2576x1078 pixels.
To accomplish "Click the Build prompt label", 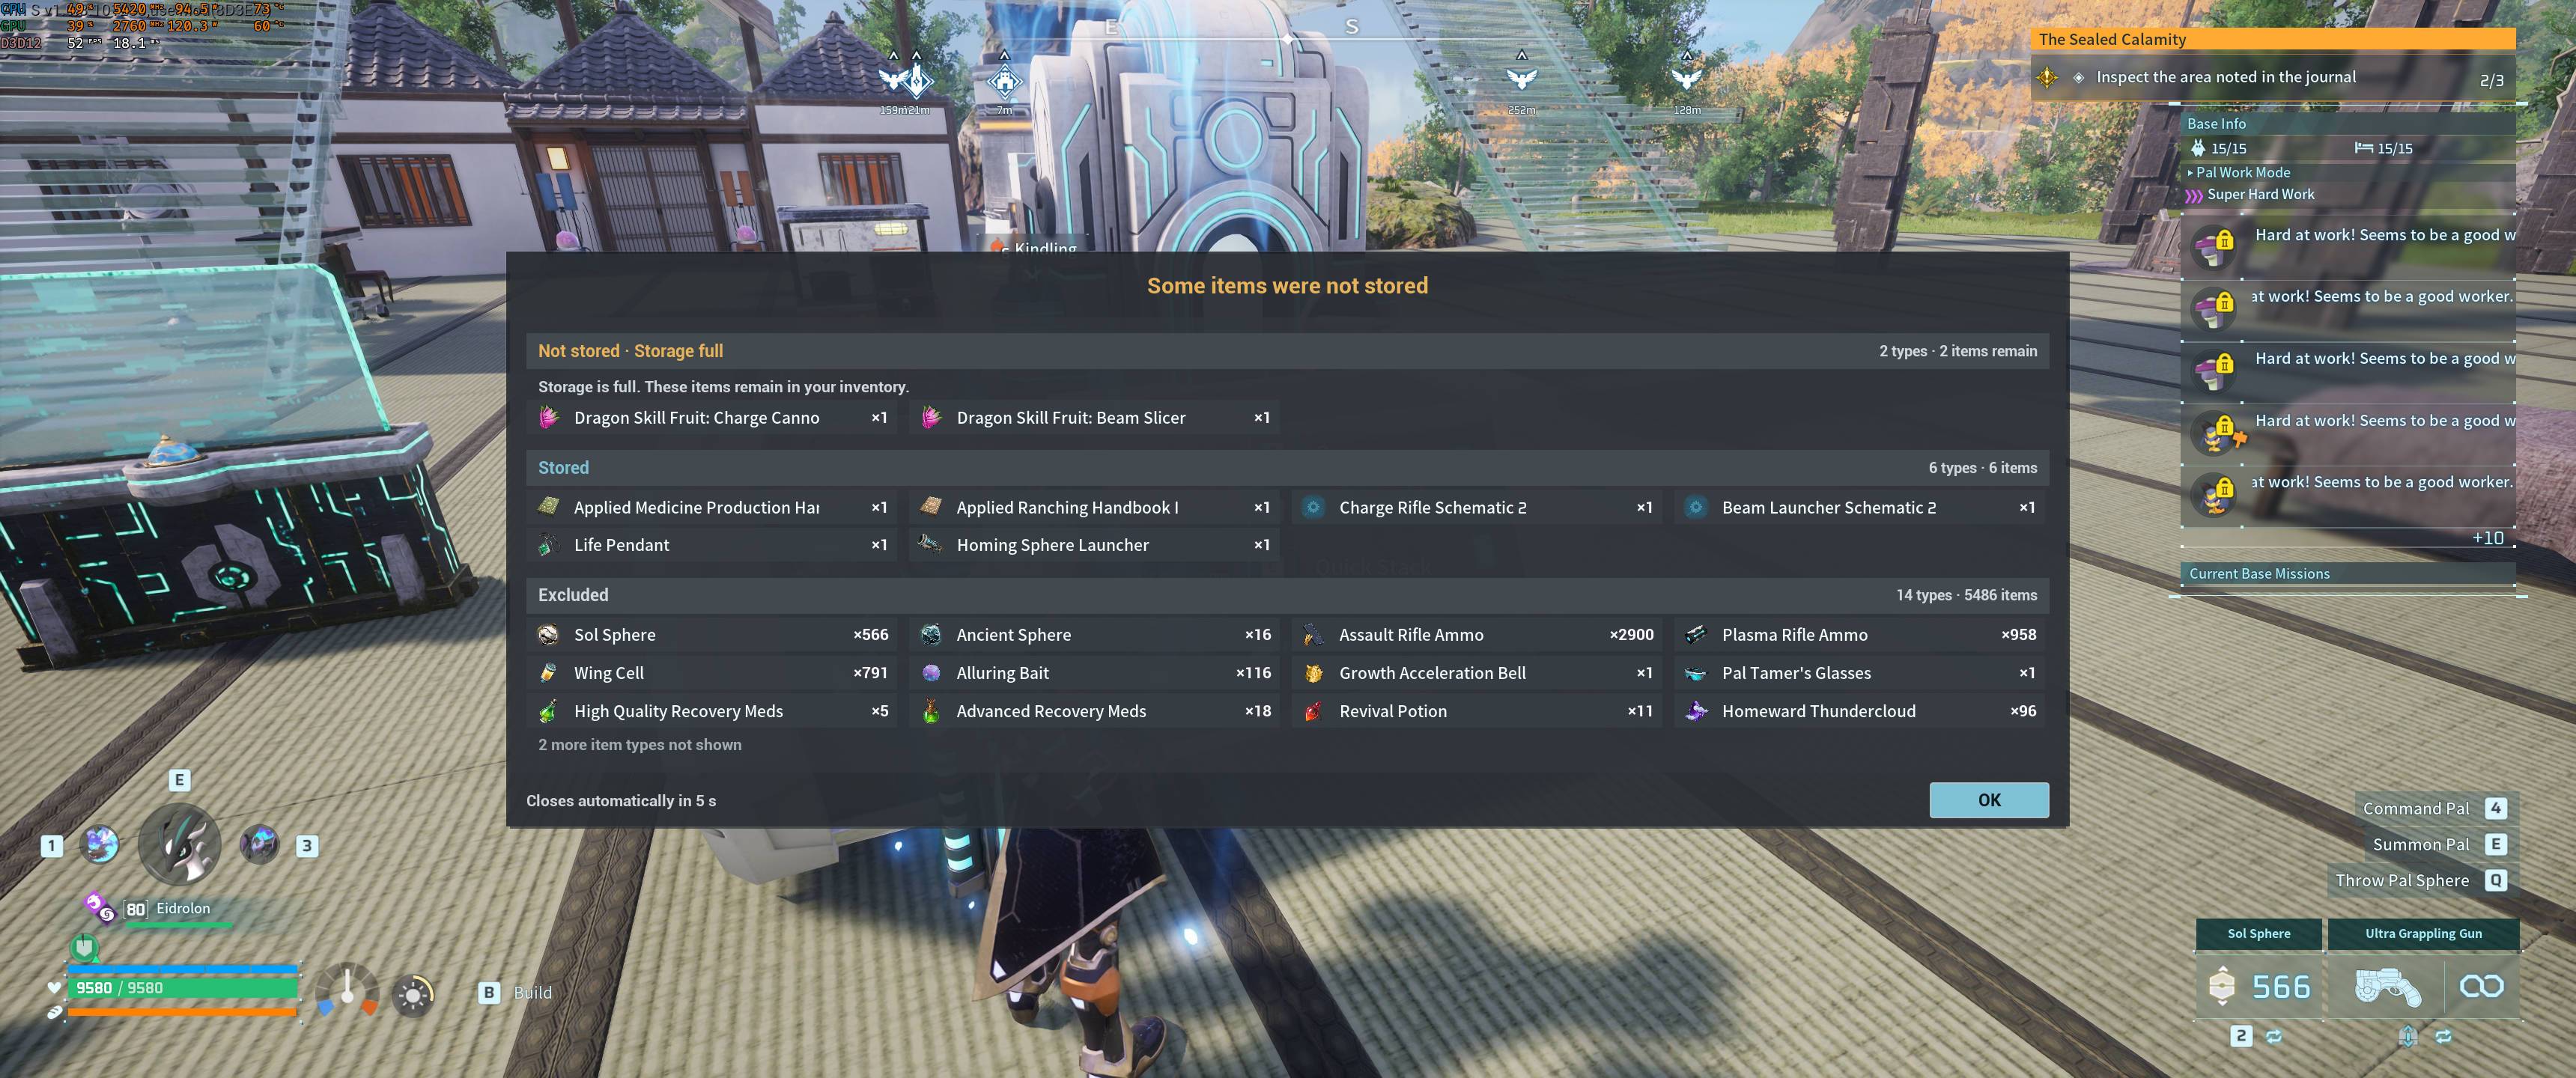I will coord(532,992).
